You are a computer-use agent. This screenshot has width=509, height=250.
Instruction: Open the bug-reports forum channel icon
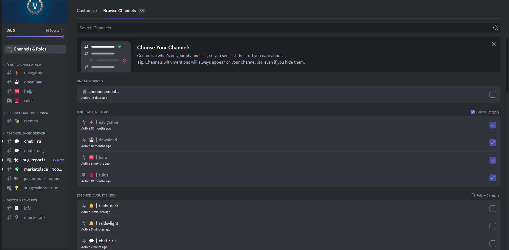pos(9,160)
